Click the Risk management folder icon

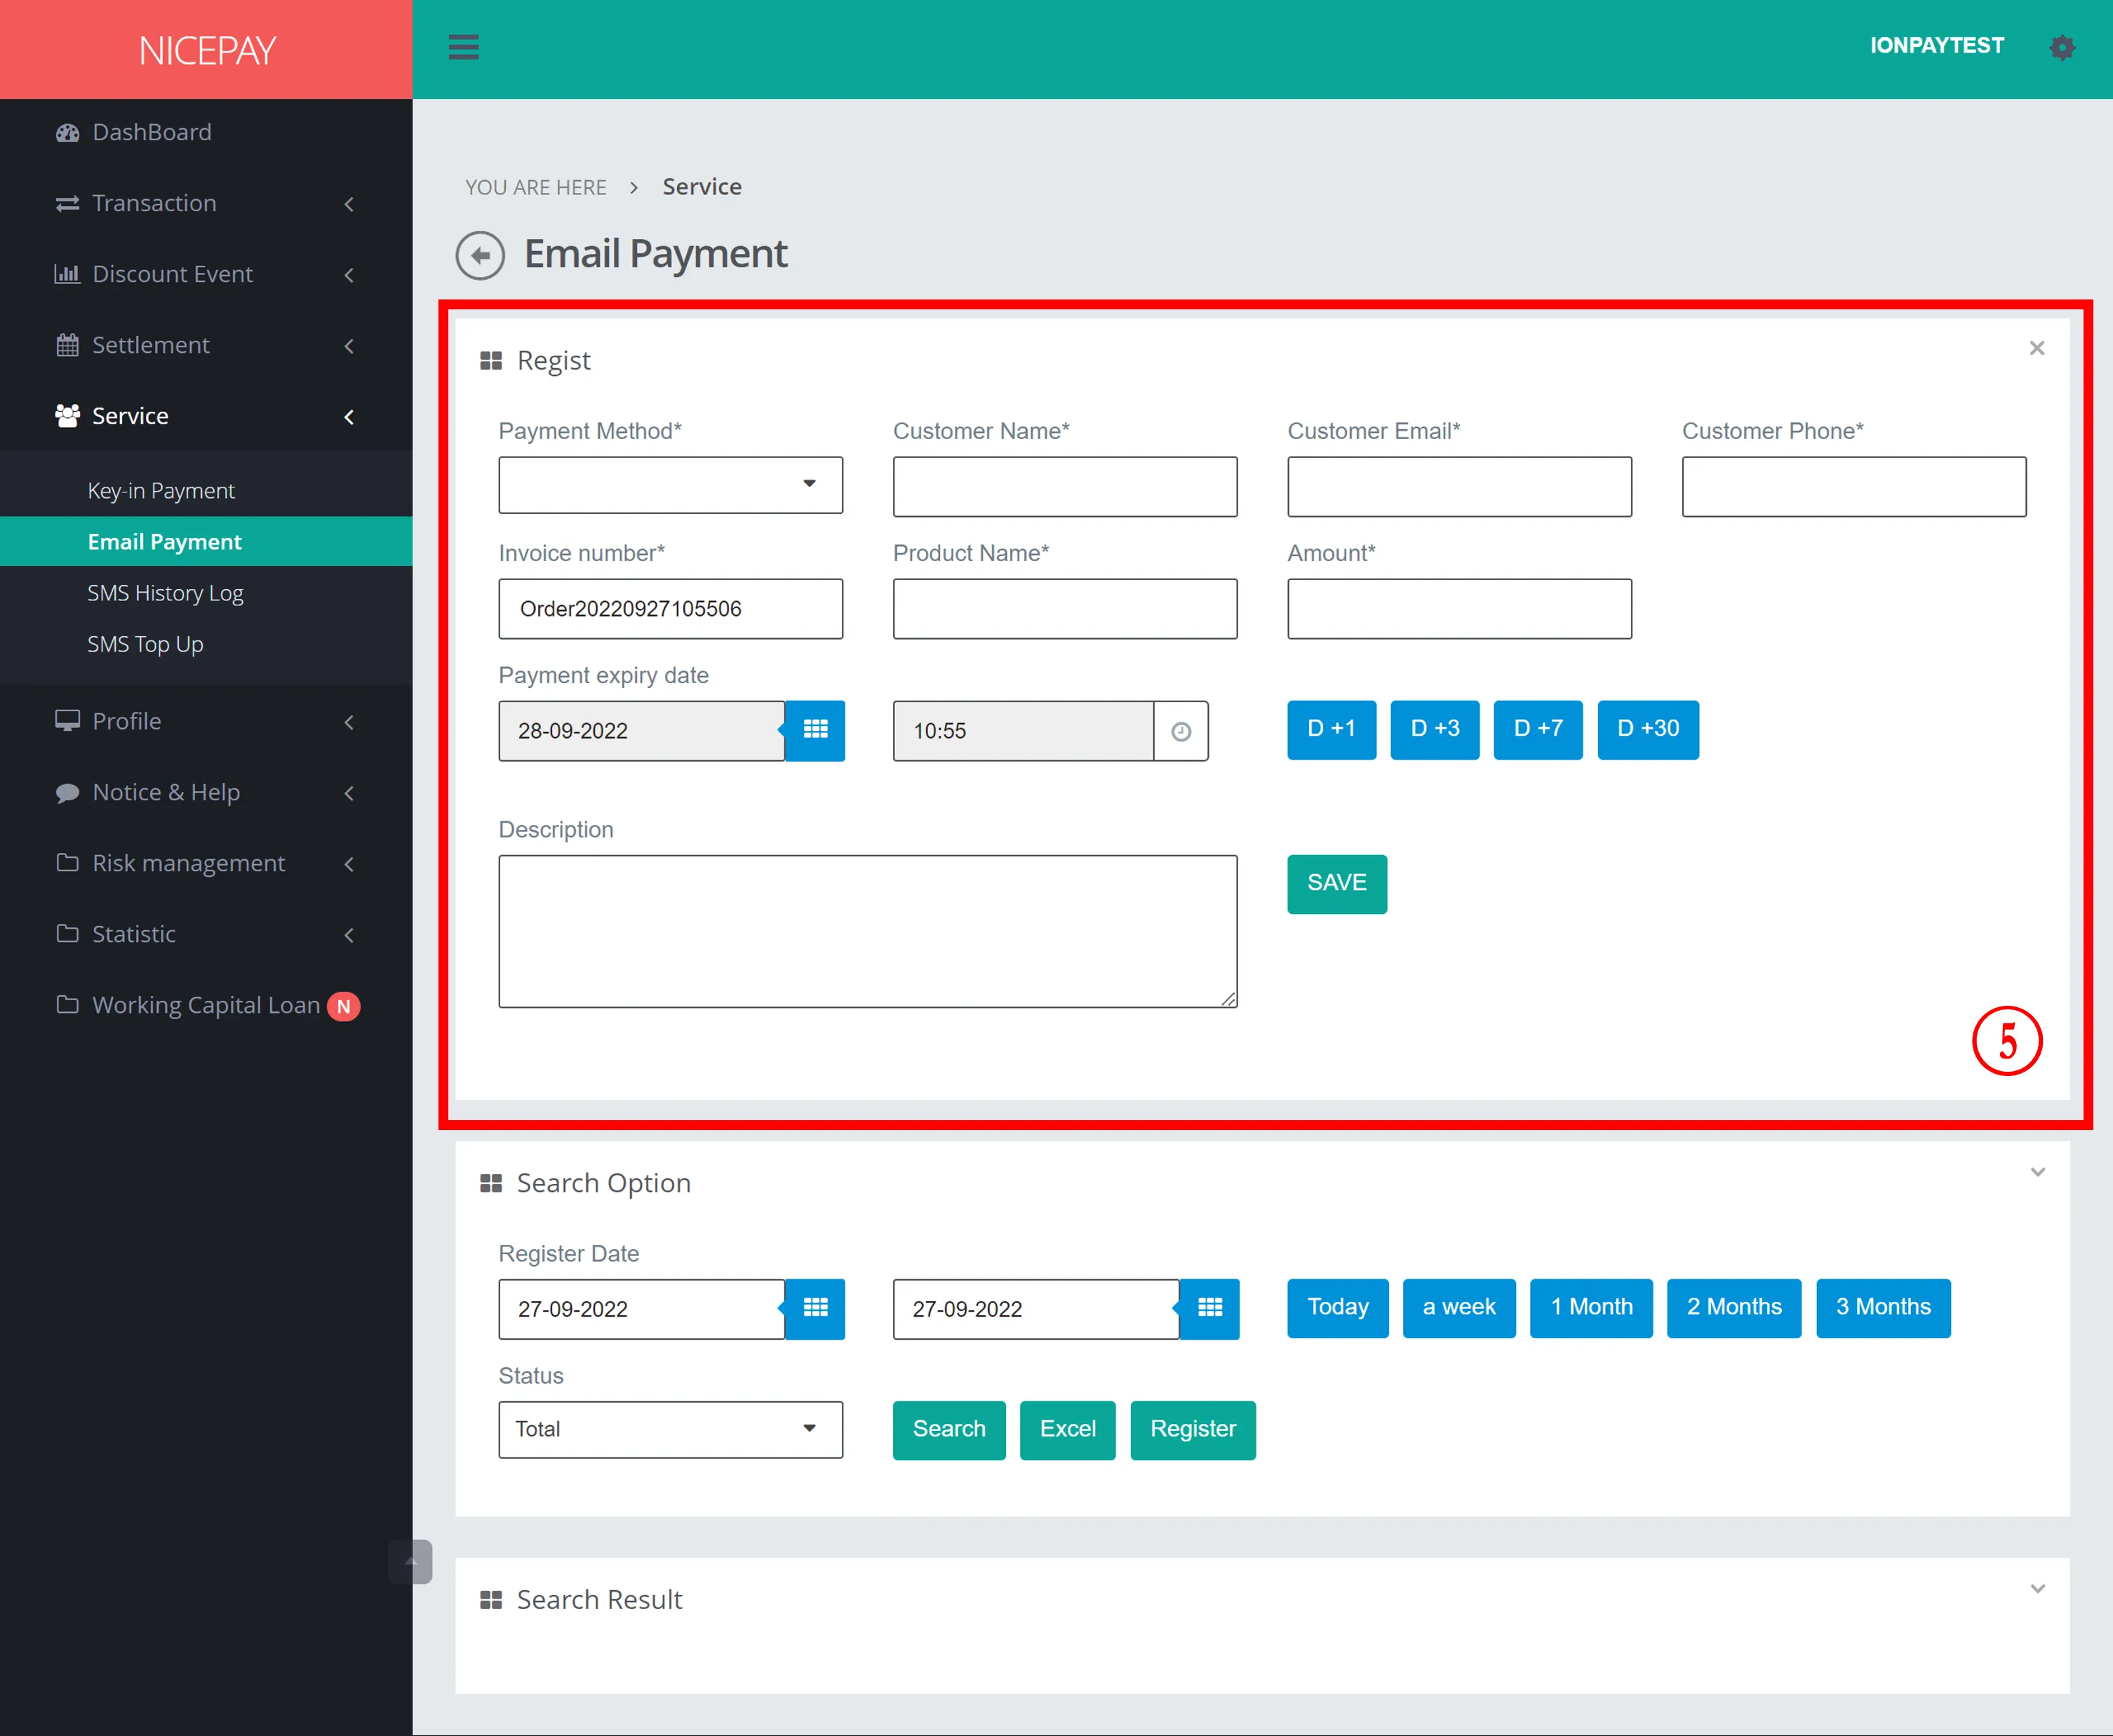[x=67, y=863]
